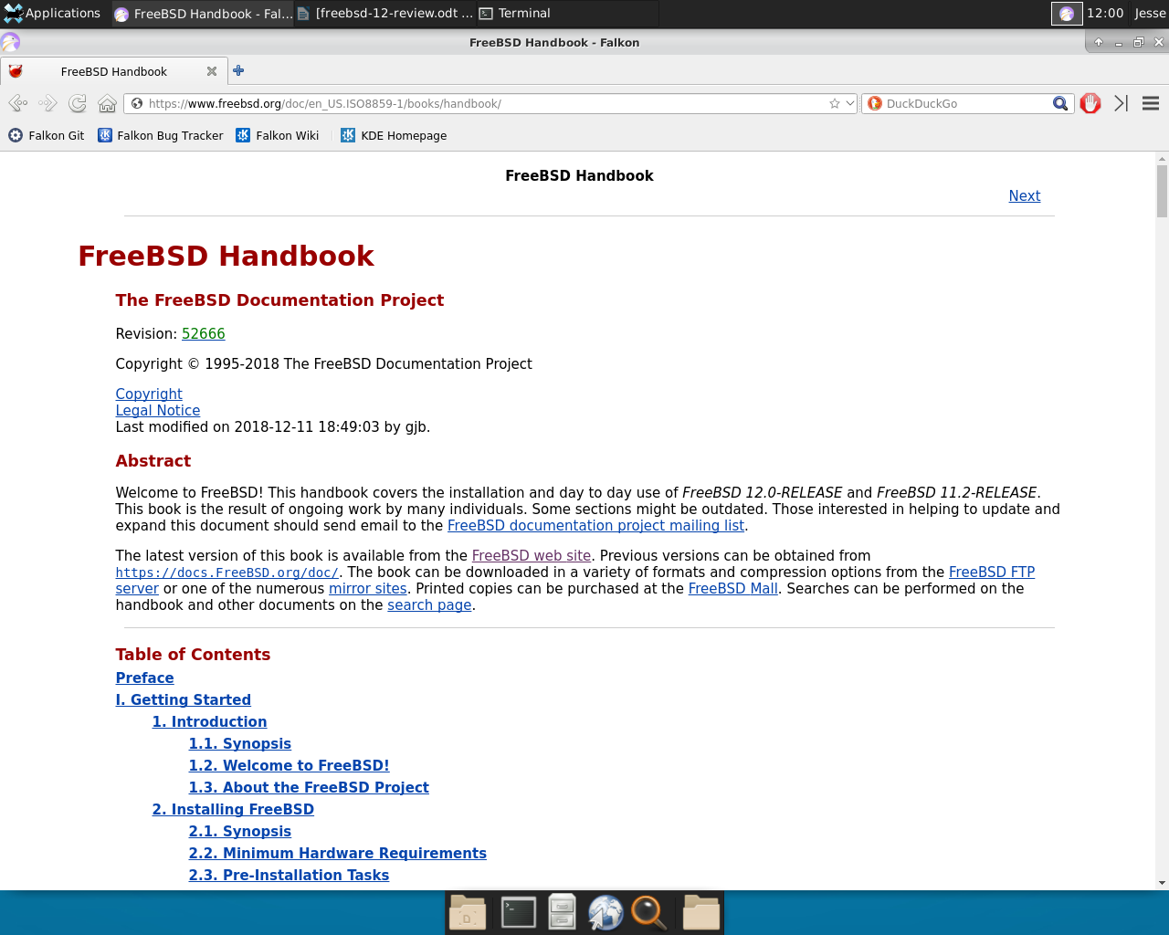Open FreeBSD documentation project mailing list link
Image resolution: width=1169 pixels, height=935 pixels.
(595, 525)
